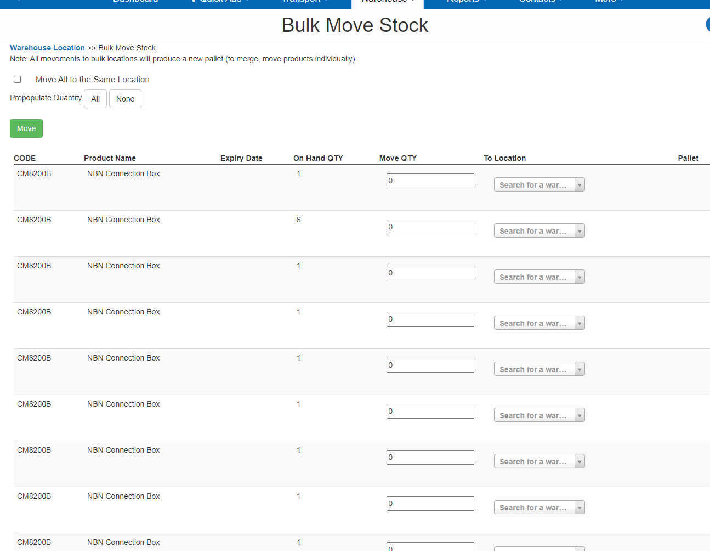This screenshot has width=710, height=551.
Task: Click the dropdown arrow in the fourth row
Action: click(580, 323)
